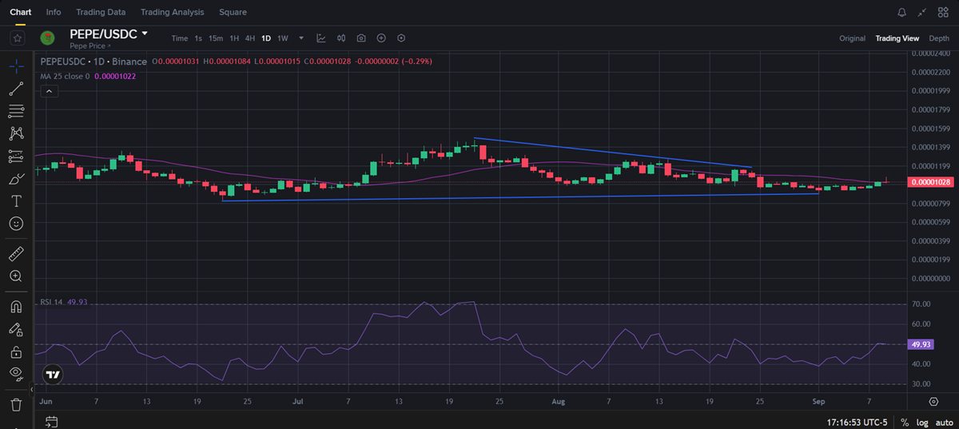Select the XABCD pattern tool

point(16,133)
